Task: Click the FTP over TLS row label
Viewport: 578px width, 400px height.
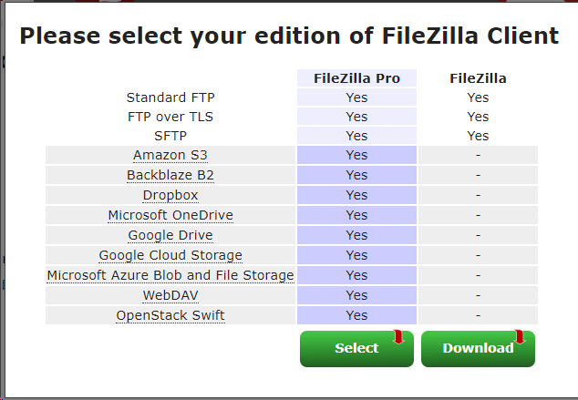Action: click(170, 117)
